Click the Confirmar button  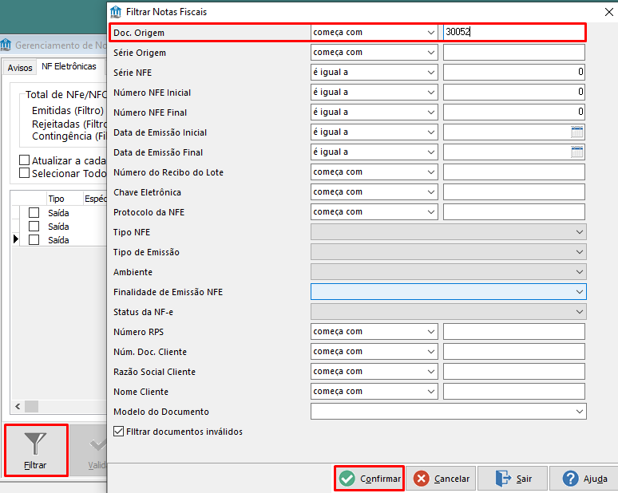click(370, 479)
